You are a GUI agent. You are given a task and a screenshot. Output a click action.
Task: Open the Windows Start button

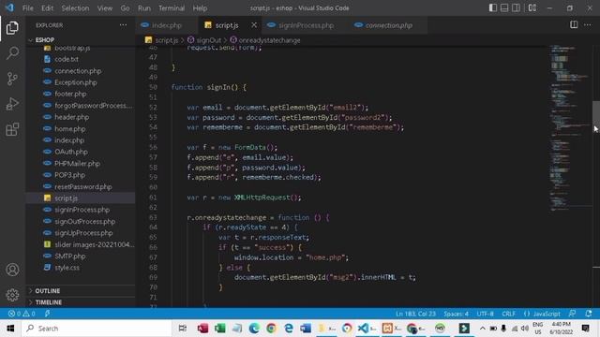[x=10, y=329]
